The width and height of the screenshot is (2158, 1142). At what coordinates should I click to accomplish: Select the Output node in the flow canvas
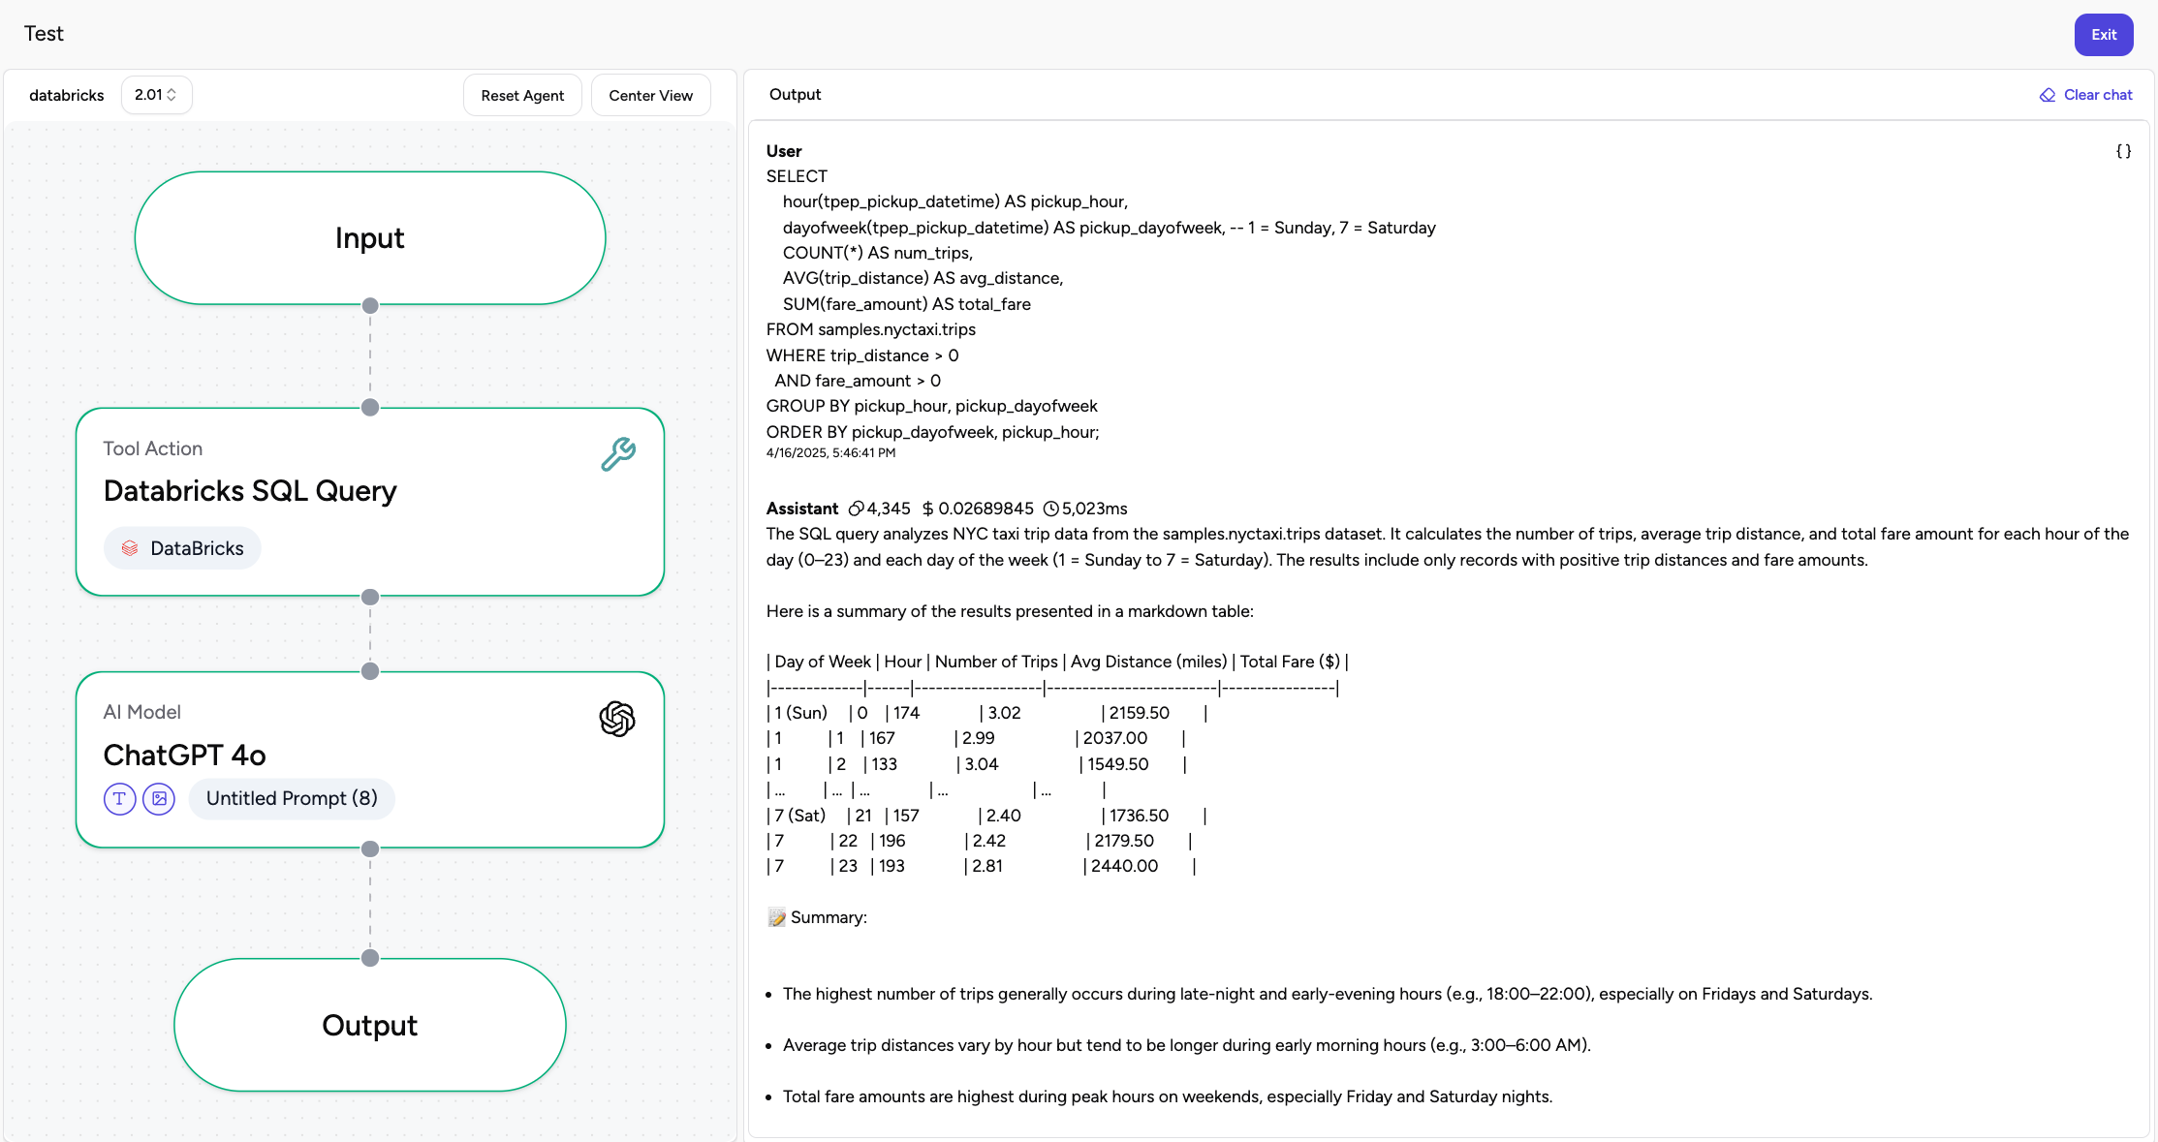[370, 1025]
